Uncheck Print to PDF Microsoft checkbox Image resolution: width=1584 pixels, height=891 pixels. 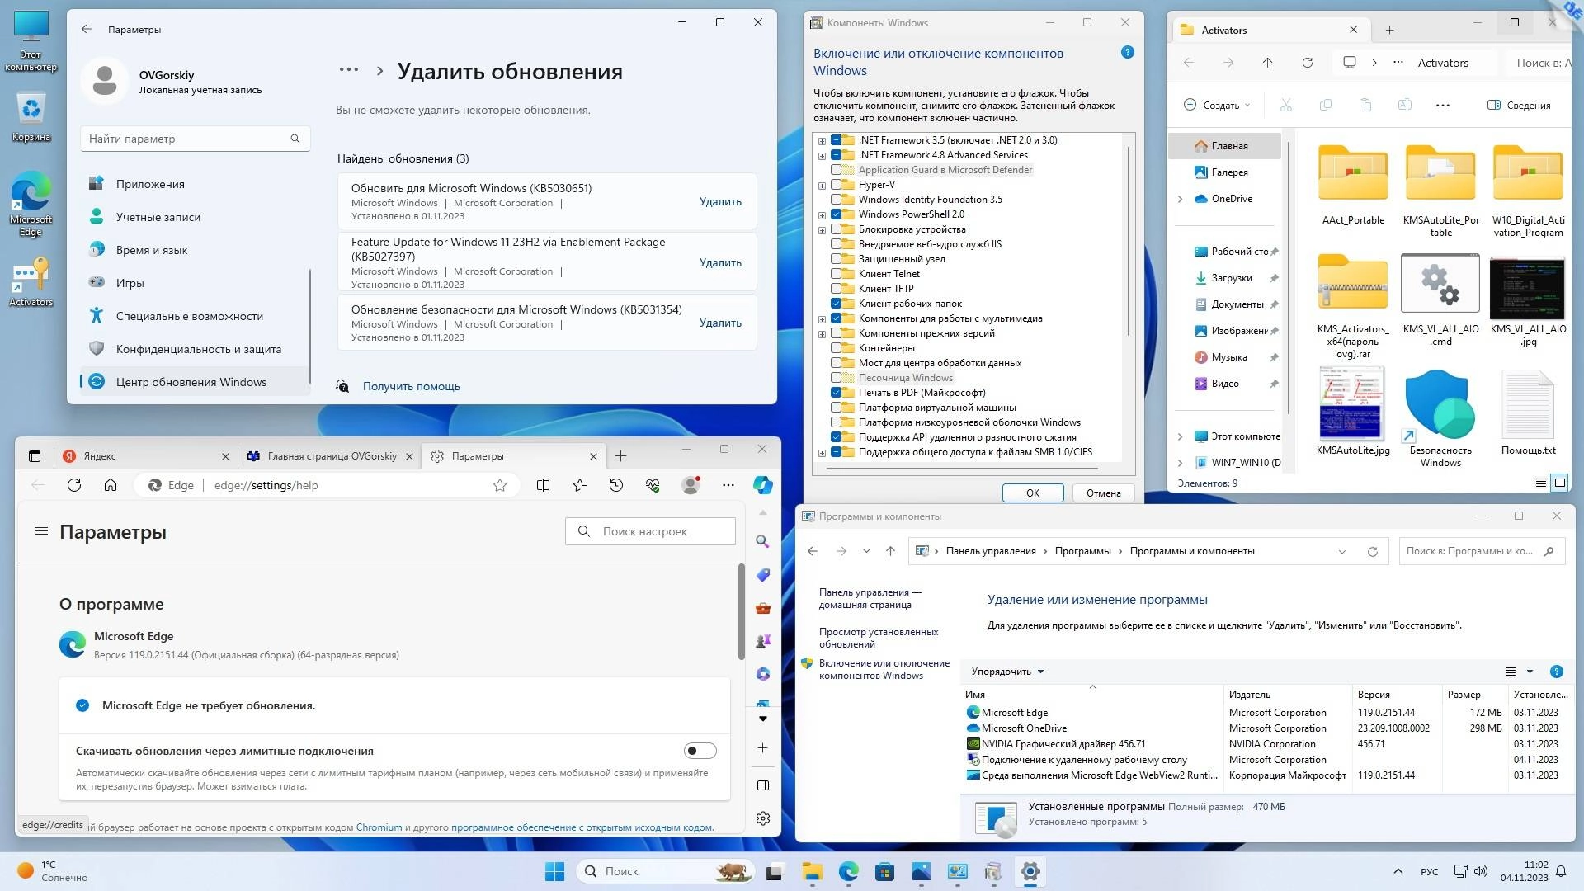836,393
